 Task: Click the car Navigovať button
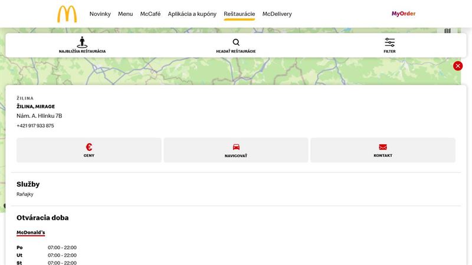click(x=236, y=150)
